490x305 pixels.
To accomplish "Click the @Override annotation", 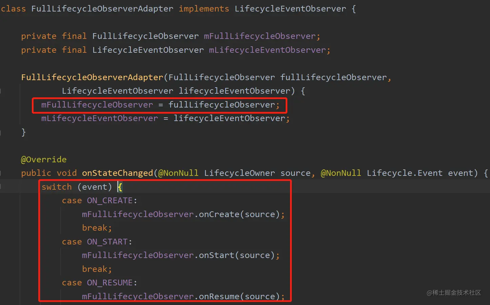I will point(44,160).
